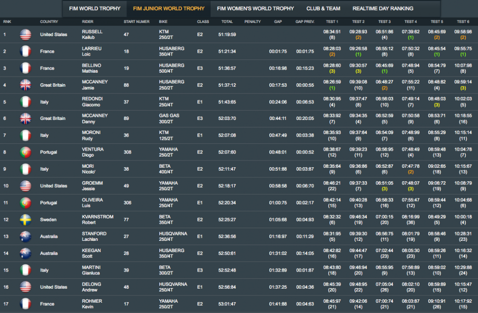Click the RIDER column header

coord(87,21)
